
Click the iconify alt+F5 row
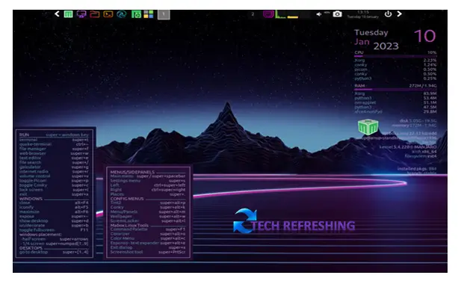tap(54, 207)
